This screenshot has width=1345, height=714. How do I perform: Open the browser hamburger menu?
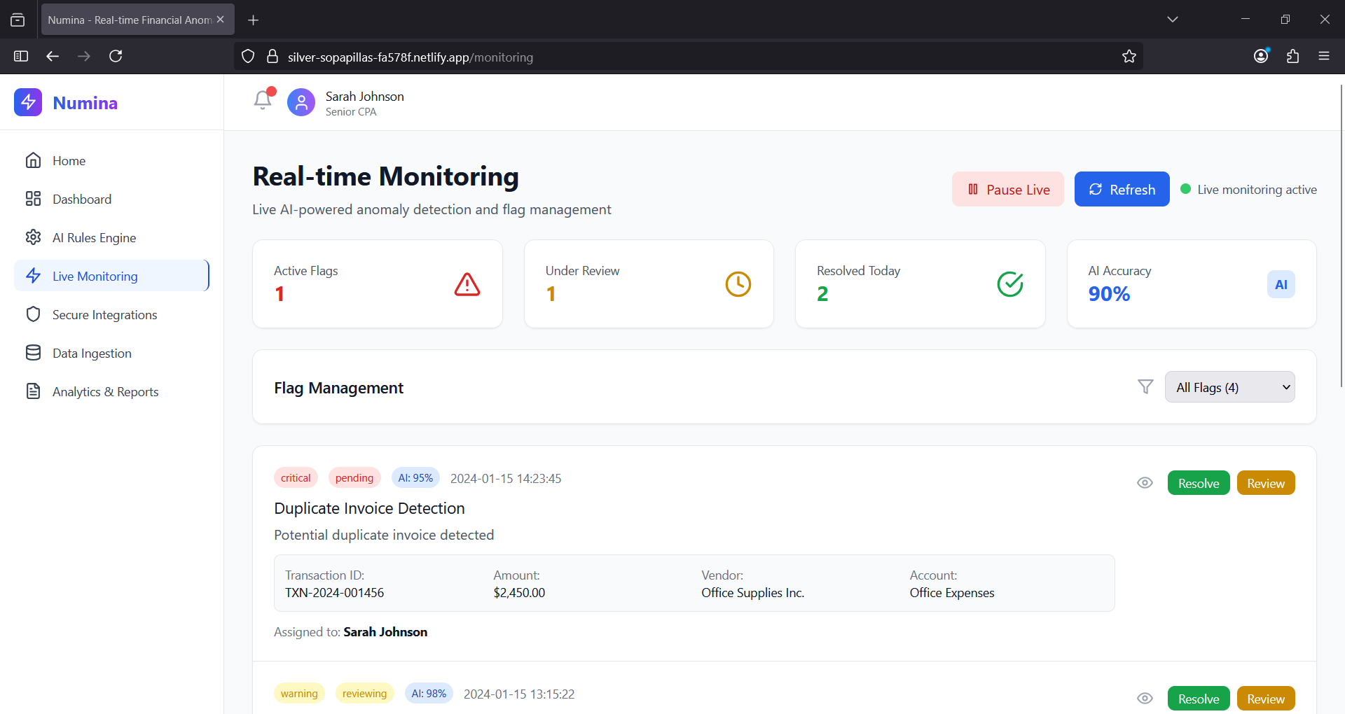click(1324, 56)
